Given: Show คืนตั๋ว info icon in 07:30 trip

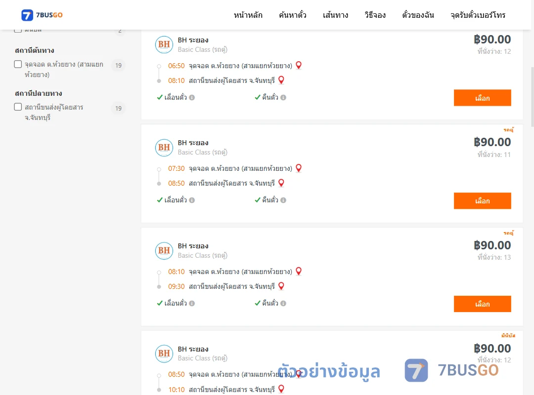Looking at the screenshot, I should tap(283, 200).
